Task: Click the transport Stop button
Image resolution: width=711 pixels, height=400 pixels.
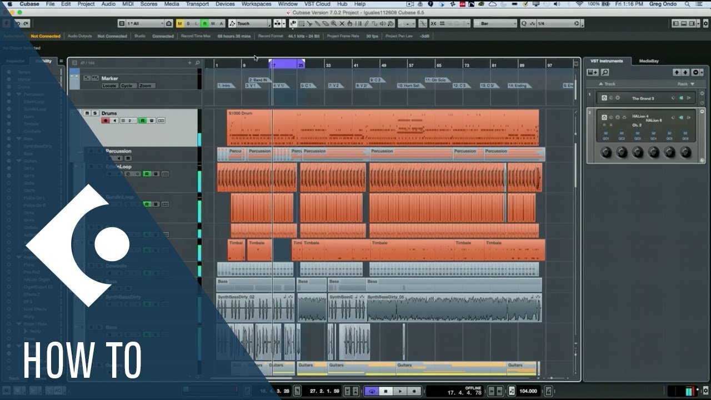Action: pos(386,391)
